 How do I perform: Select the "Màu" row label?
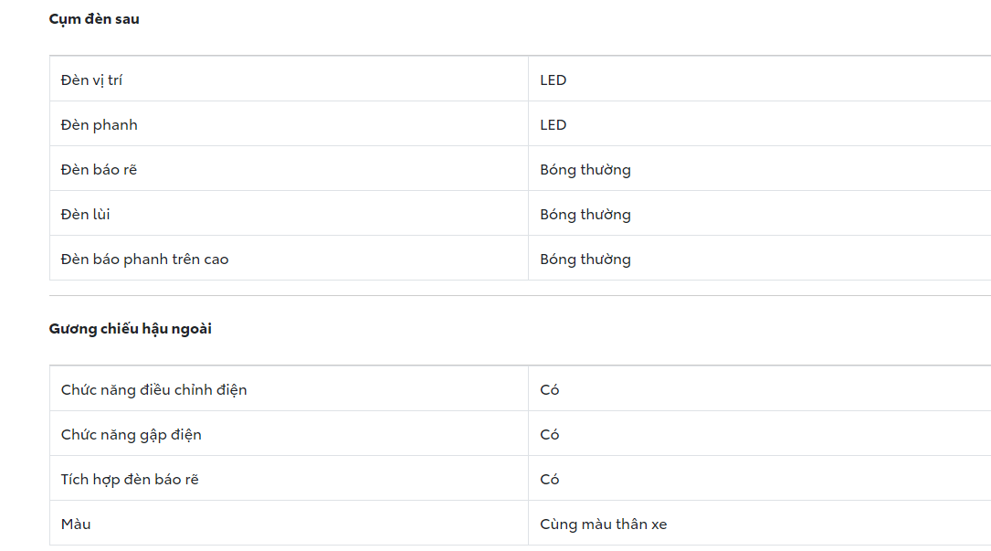[76, 525]
